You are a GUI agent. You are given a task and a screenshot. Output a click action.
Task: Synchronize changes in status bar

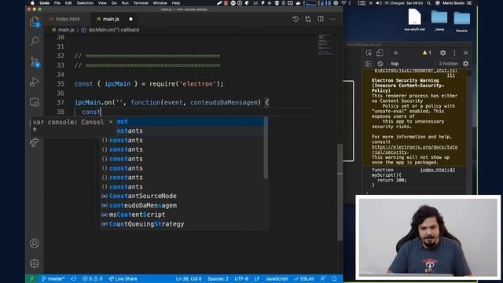73,279
